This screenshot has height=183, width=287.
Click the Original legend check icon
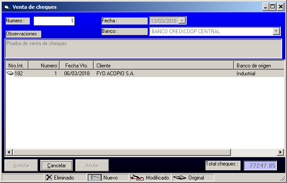[x=180, y=178]
